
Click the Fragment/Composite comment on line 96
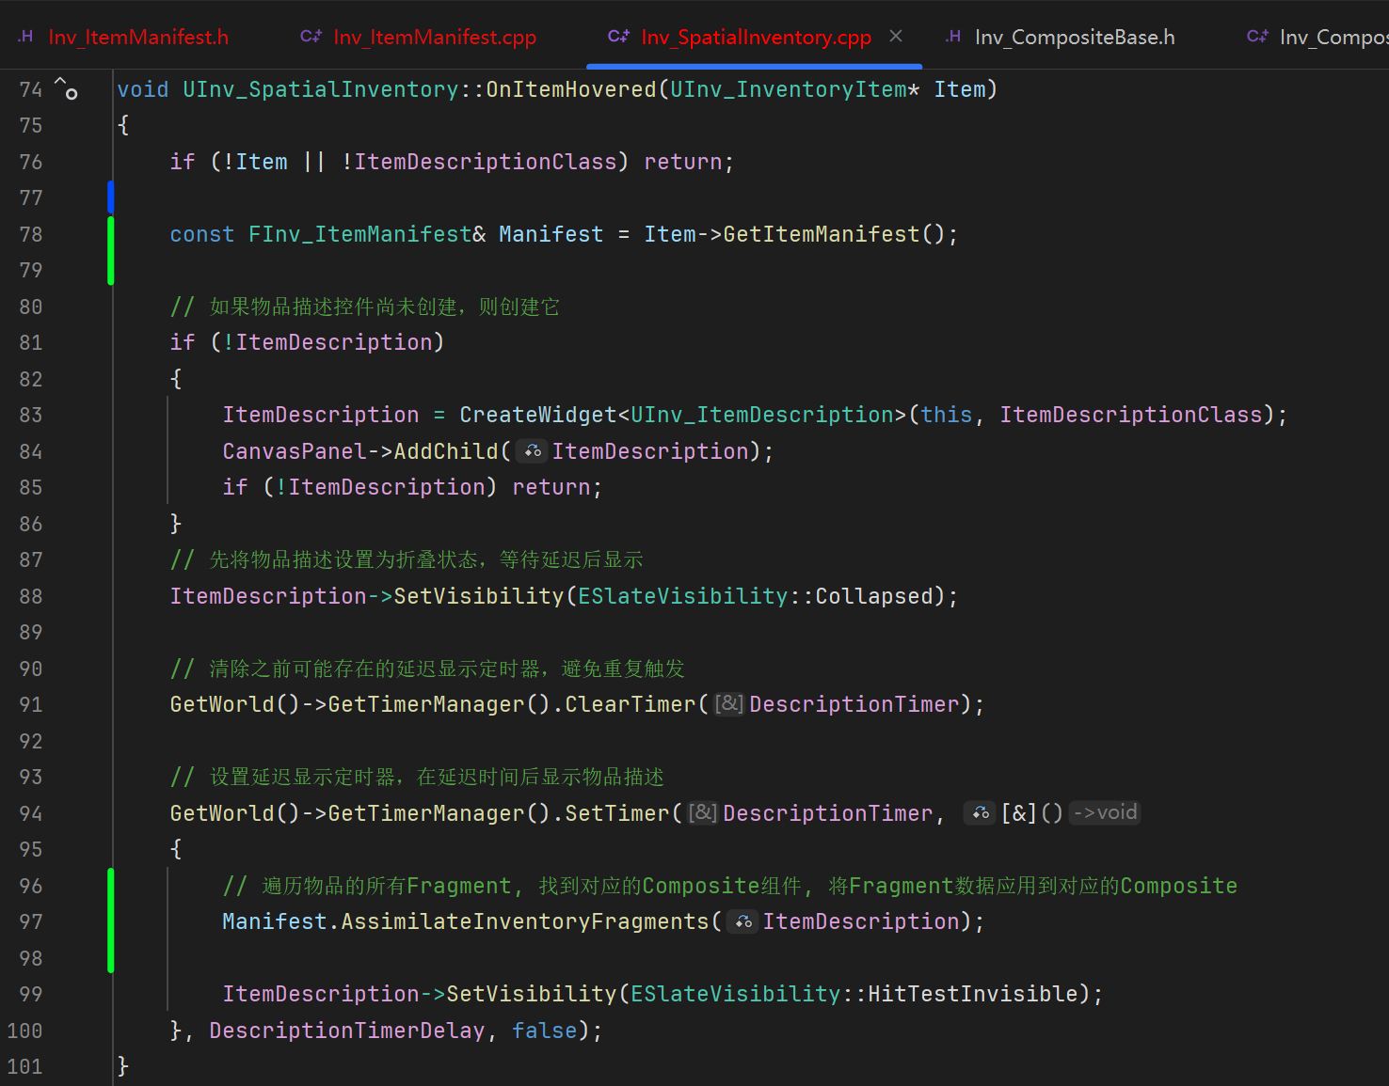(x=730, y=886)
